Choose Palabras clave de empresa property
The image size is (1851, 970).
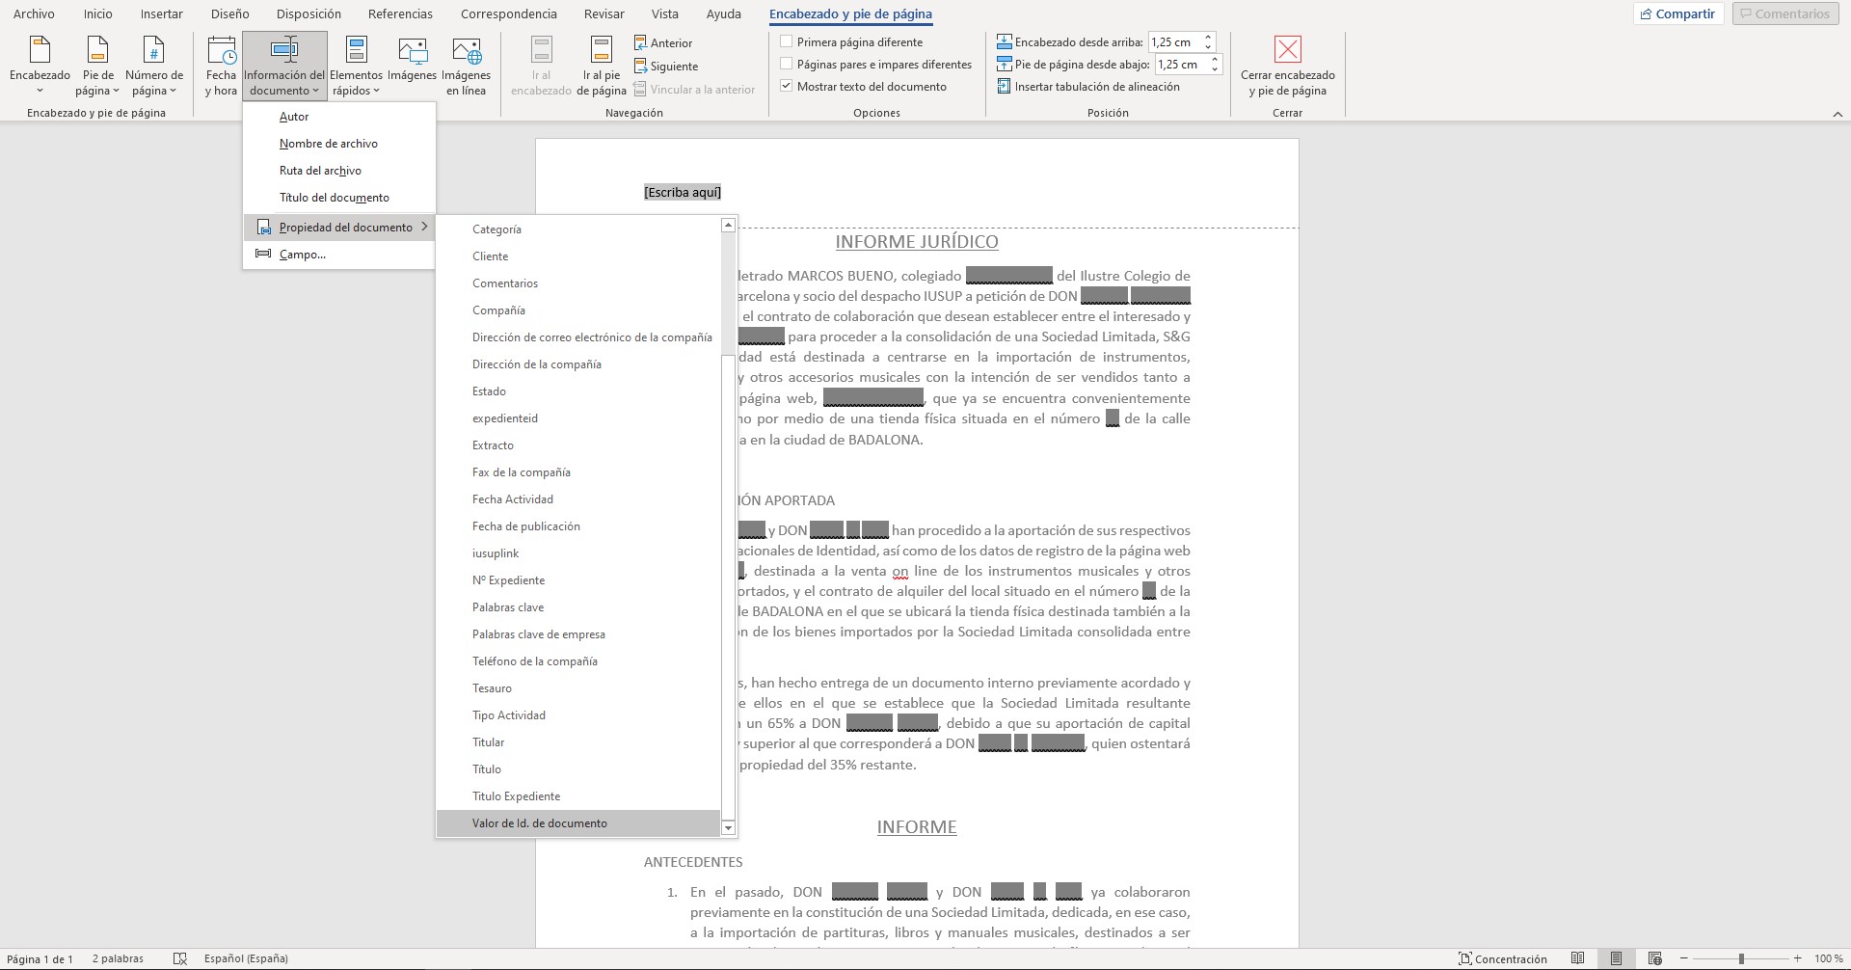578,634
